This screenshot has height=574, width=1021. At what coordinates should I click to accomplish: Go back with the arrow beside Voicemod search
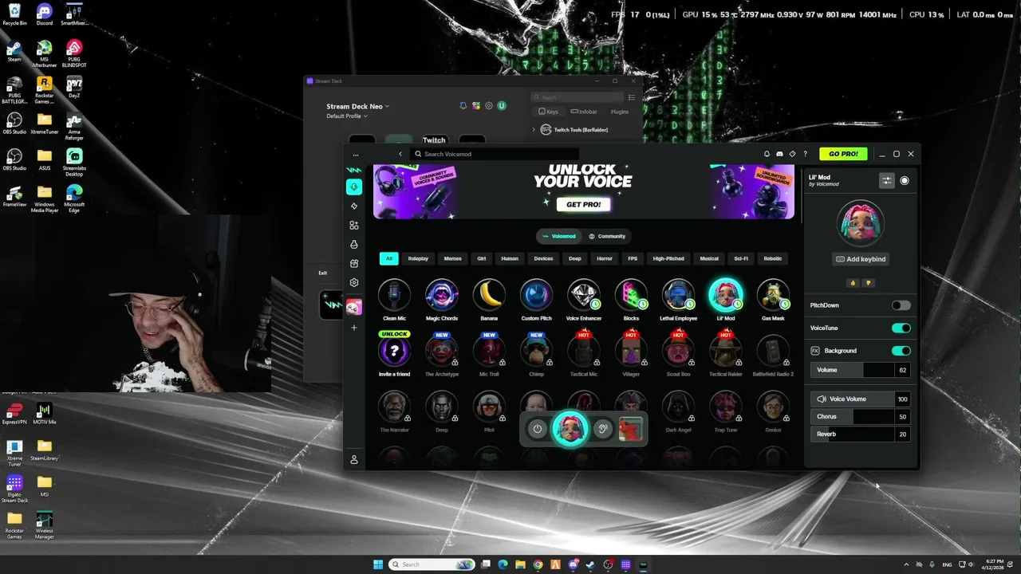pos(400,154)
